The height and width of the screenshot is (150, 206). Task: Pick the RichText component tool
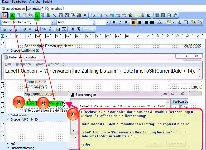(x=24, y=15)
